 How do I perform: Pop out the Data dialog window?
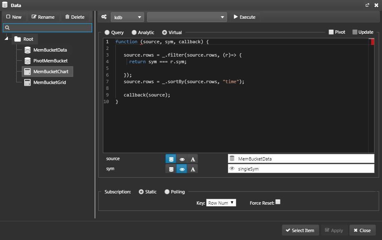tap(367, 5)
